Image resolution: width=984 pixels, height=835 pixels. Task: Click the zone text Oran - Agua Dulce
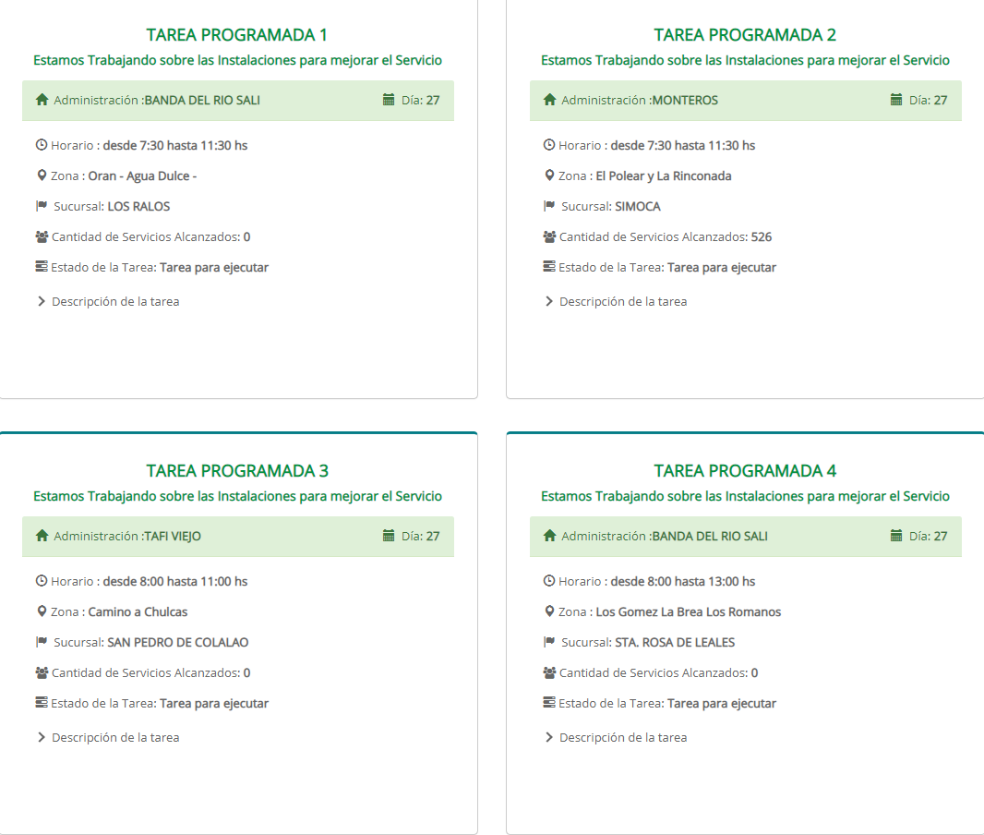click(142, 176)
